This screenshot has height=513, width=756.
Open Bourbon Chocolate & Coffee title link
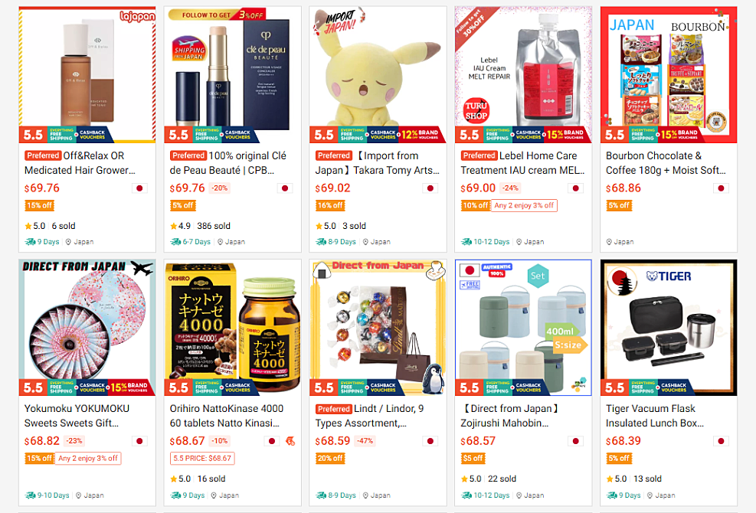(x=666, y=163)
